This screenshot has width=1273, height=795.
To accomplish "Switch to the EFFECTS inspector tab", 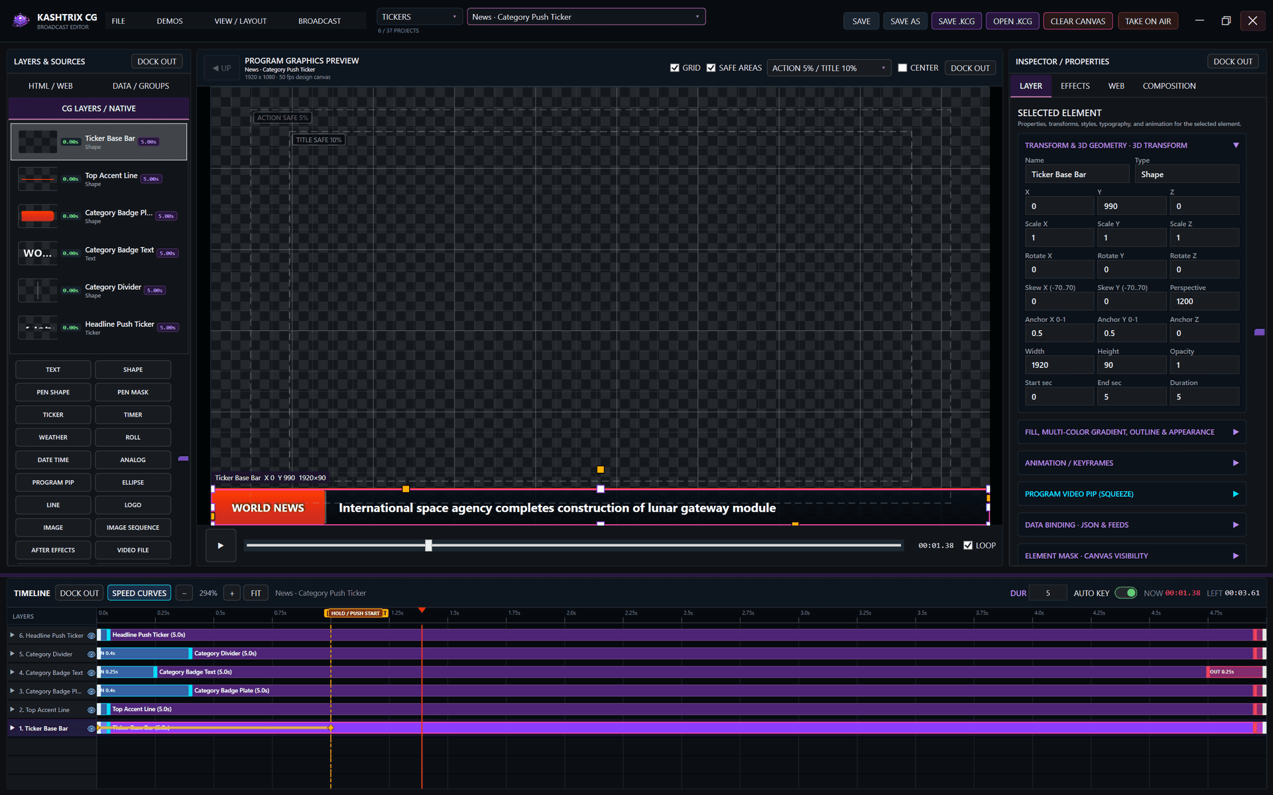I will pos(1075,86).
